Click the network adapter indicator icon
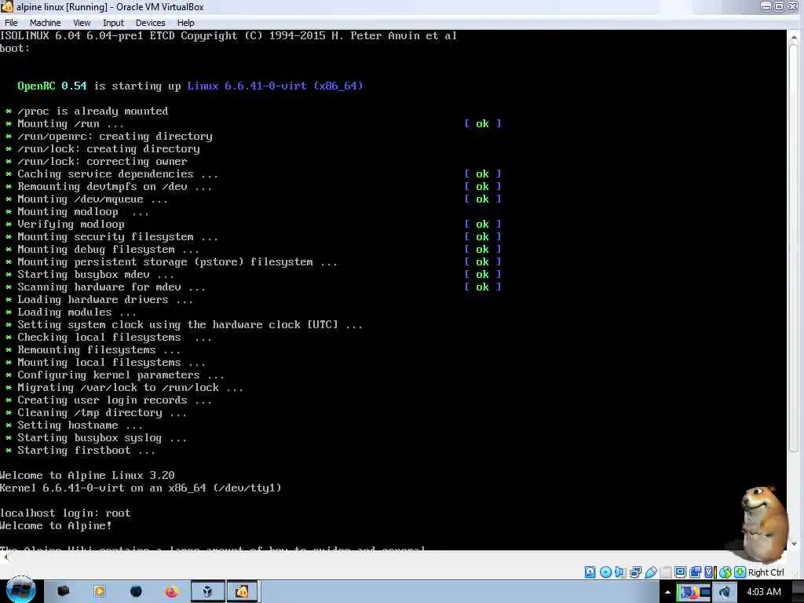Viewport: 804px width, 603px height. click(636, 572)
